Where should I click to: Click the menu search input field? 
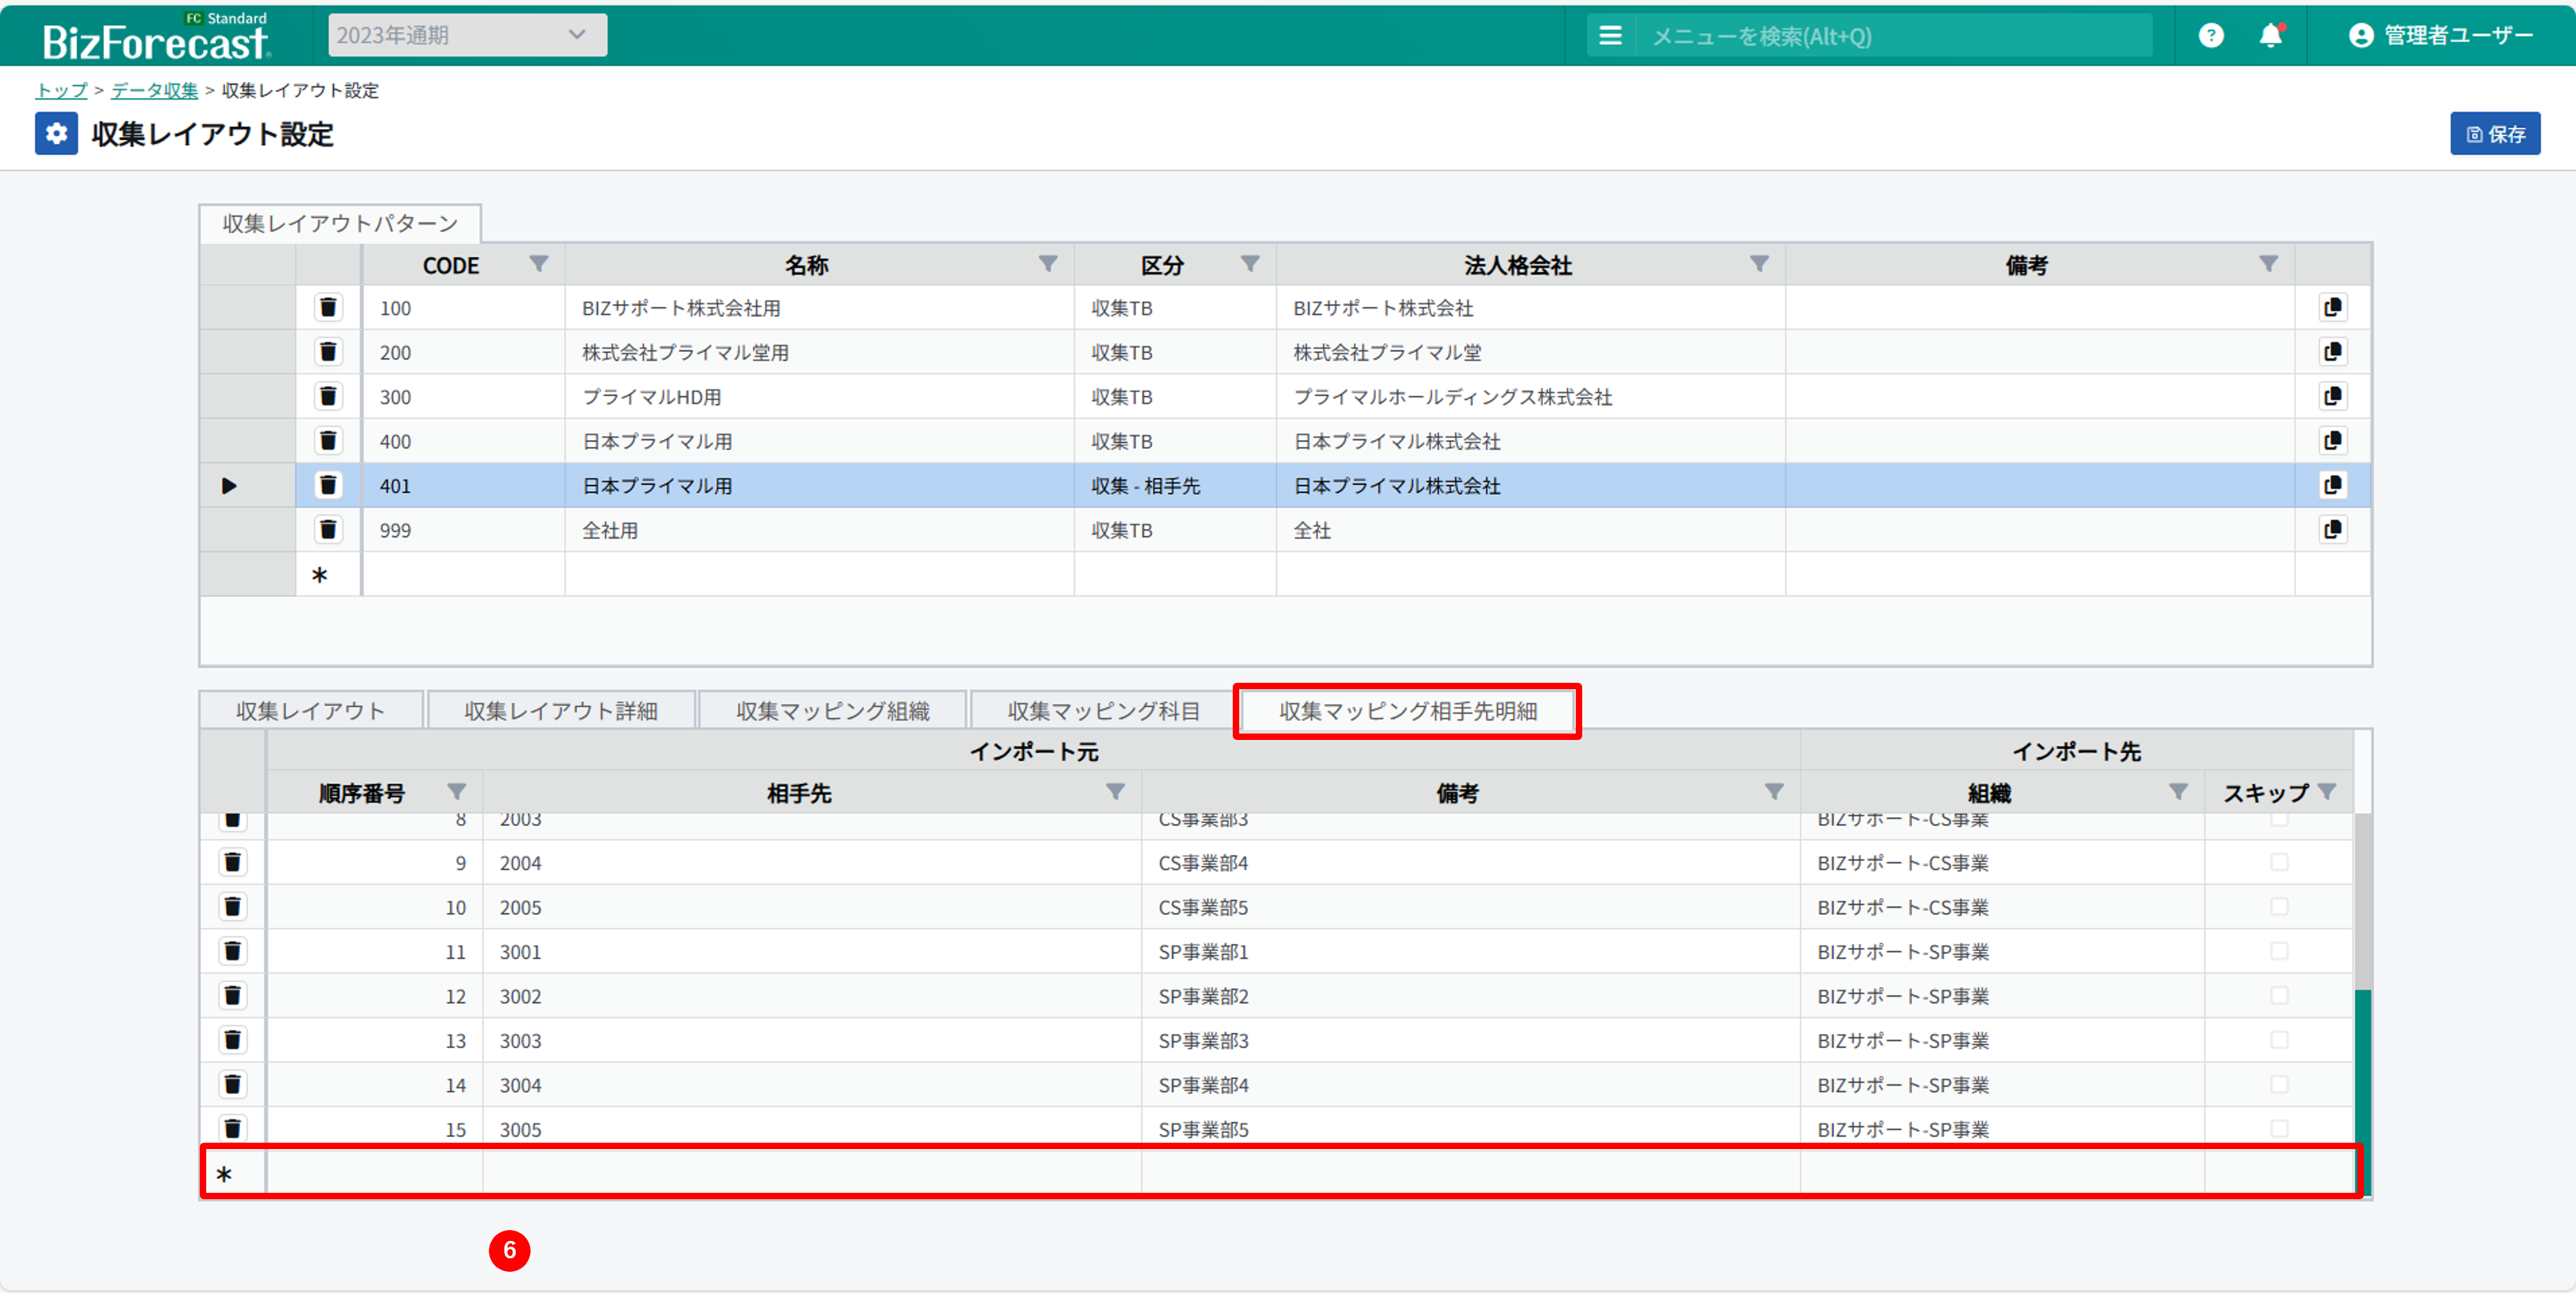1890,36
